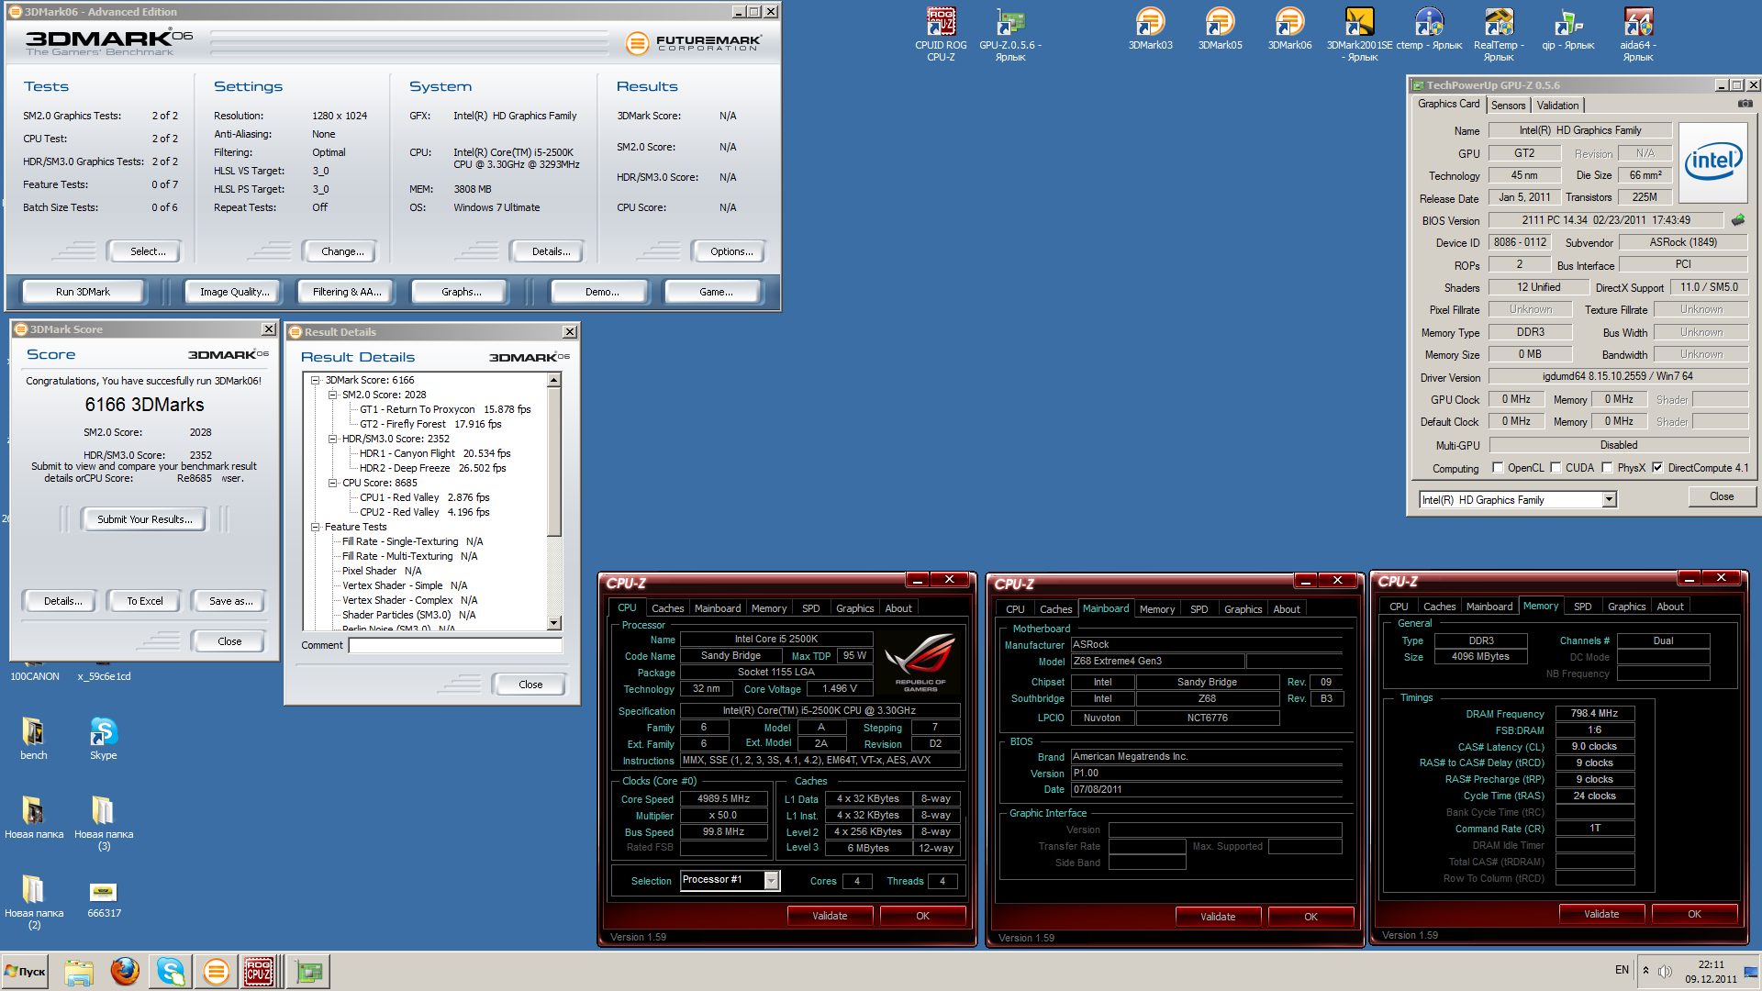
Task: Collapse HDR/SM3.0 Score: 2352 node
Action: [333, 439]
